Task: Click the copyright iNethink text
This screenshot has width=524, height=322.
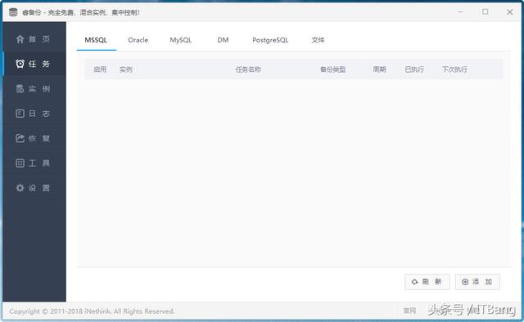Action: click(x=92, y=311)
